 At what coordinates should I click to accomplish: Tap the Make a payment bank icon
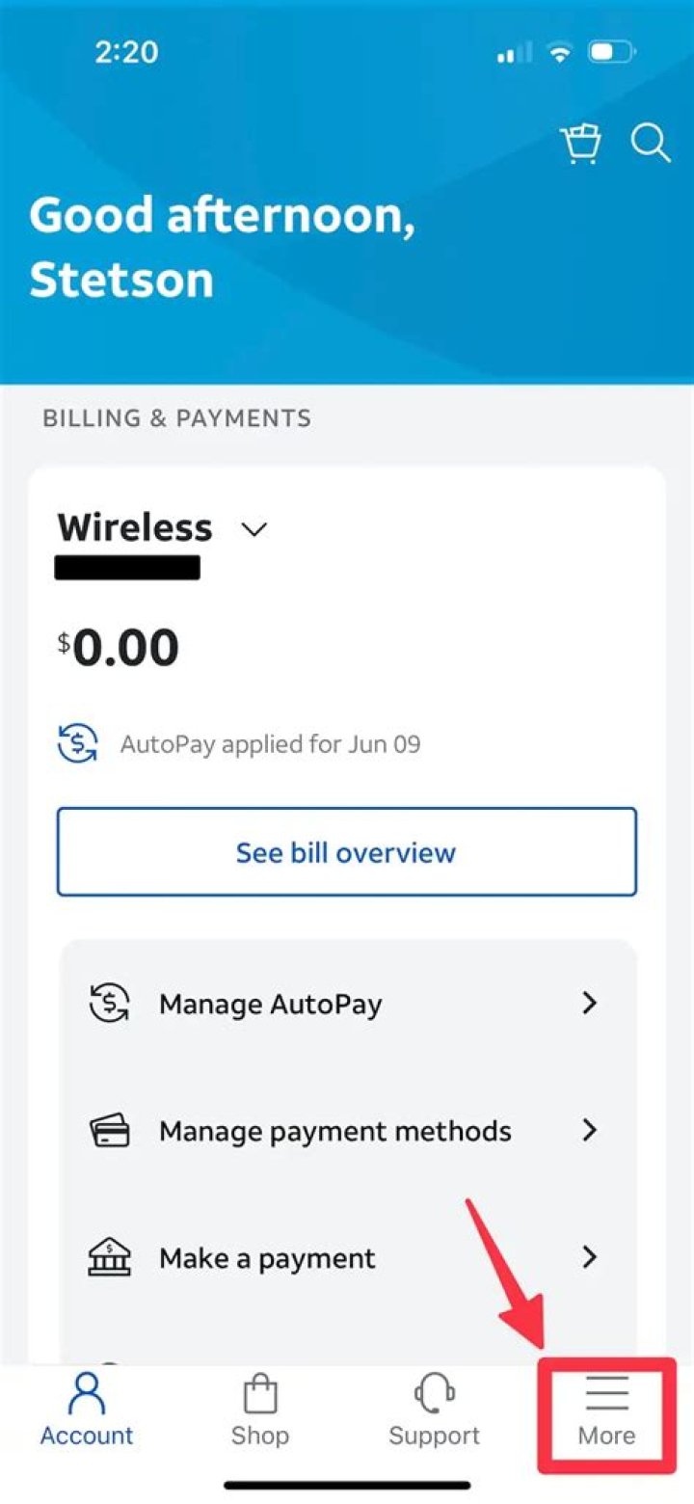coord(108,1258)
